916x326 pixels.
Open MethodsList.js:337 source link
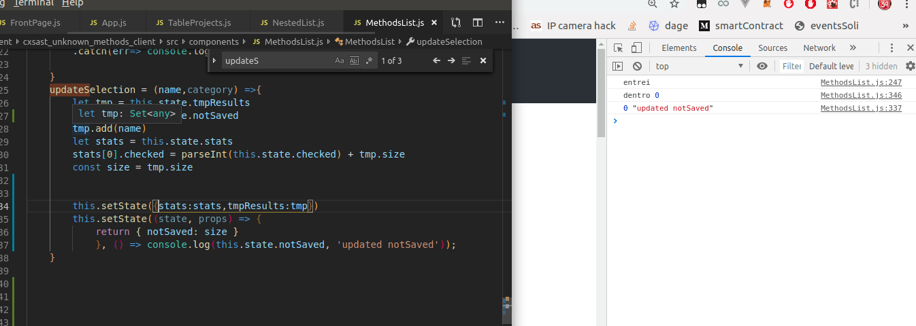(x=861, y=108)
